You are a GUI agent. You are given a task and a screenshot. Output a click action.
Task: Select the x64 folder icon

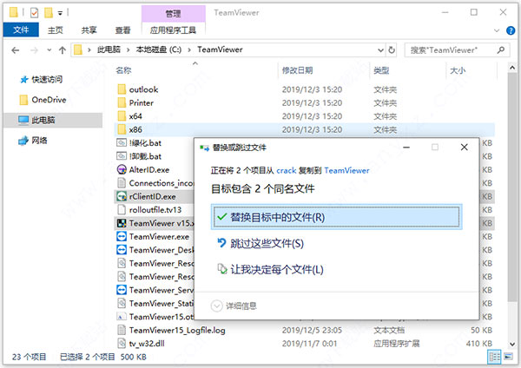122,116
